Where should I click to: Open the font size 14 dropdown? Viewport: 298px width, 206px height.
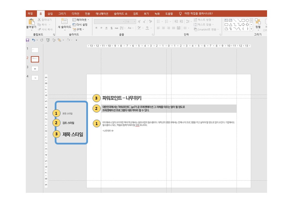click(135, 22)
